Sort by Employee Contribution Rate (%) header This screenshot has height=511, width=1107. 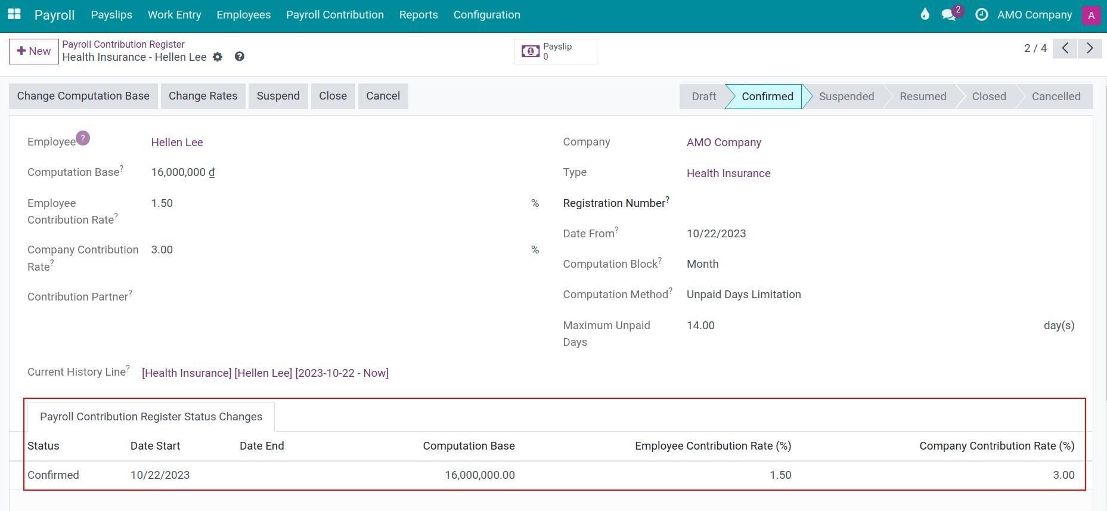tap(713, 446)
